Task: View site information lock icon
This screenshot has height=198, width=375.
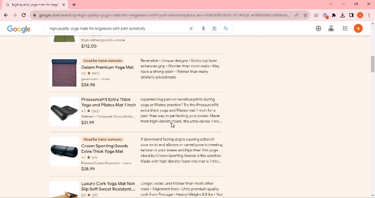Action: 34,15
